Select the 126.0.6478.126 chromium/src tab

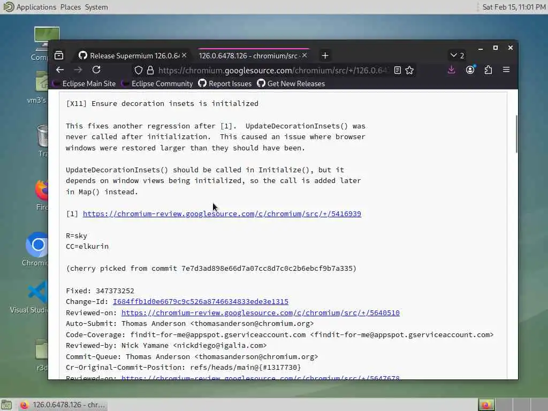click(x=253, y=56)
